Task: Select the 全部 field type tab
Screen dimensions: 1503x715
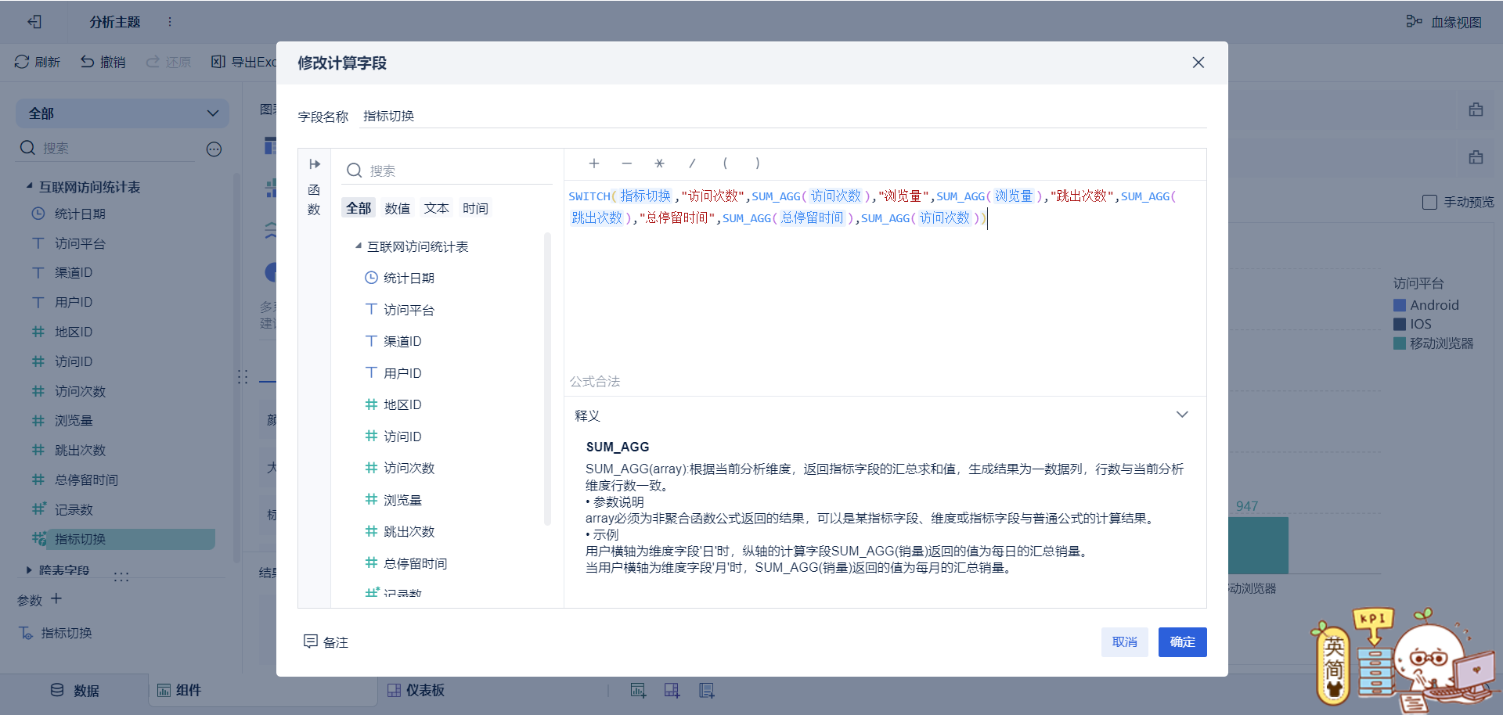Action: (x=359, y=208)
